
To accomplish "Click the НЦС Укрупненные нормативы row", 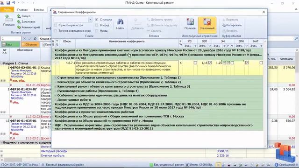I will point(158,127).
